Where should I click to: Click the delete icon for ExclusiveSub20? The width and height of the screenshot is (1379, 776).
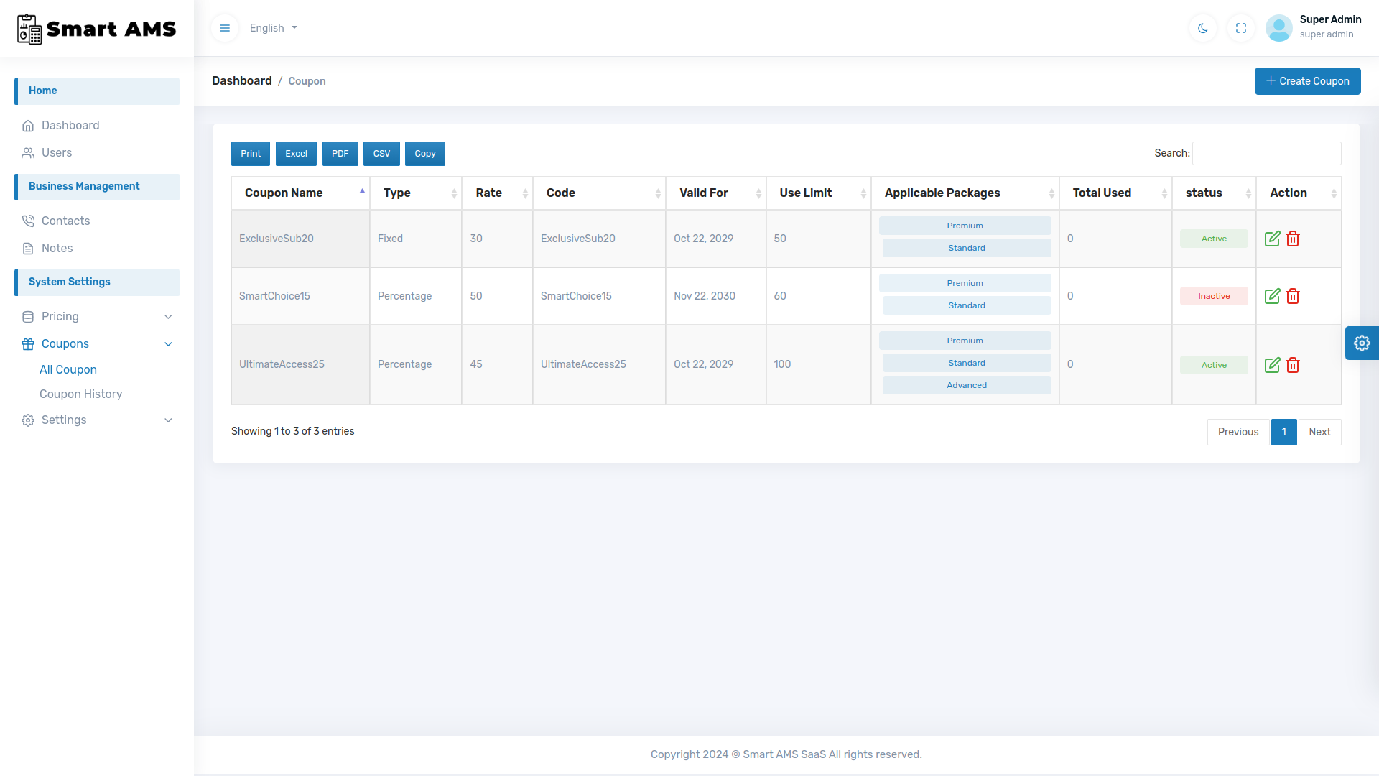1293,239
